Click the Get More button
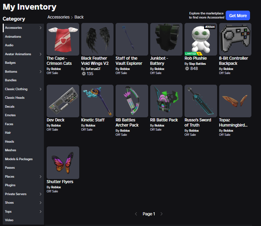Viewport: 261px width, 226px height. click(238, 16)
